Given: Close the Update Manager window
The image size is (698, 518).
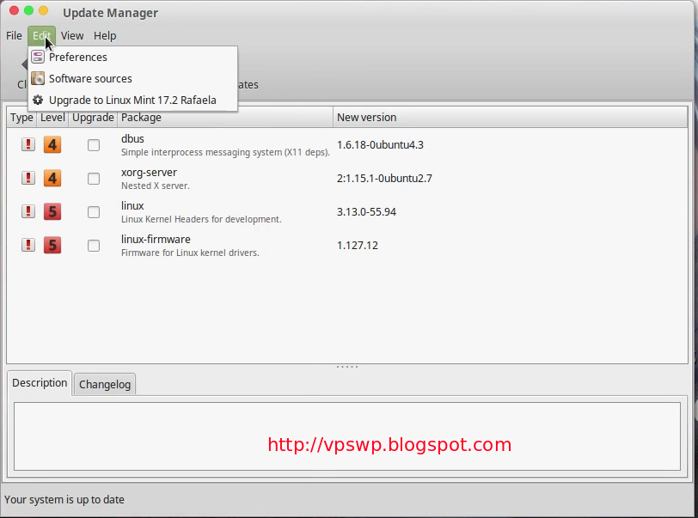Looking at the screenshot, I should tap(15, 10).
